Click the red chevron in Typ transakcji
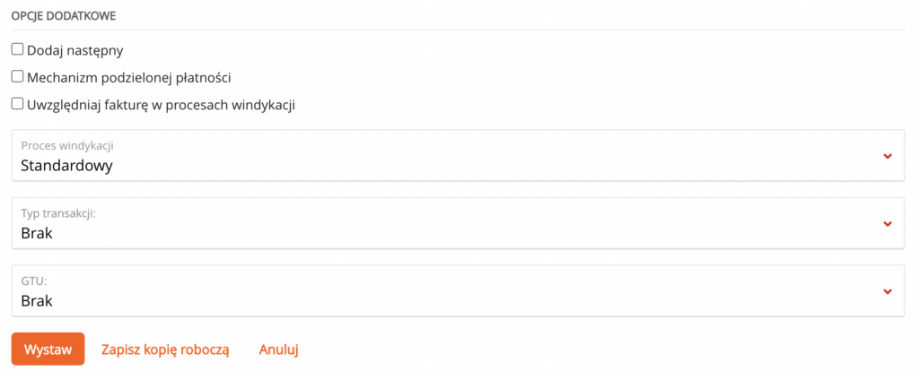This screenshot has width=919, height=379. [x=887, y=223]
